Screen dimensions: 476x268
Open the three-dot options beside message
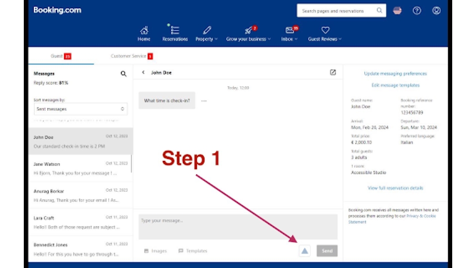(204, 101)
